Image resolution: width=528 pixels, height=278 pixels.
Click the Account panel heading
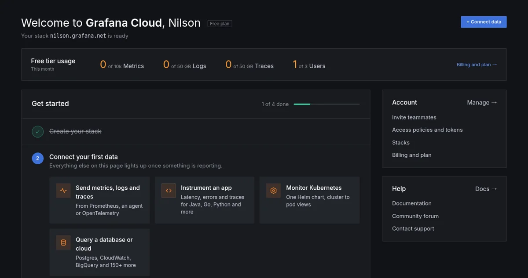pyautogui.click(x=404, y=102)
